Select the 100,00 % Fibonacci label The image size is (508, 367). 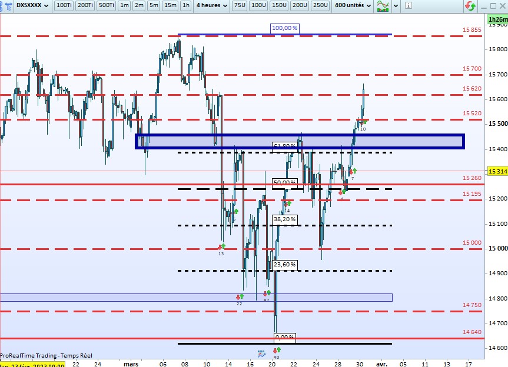[x=284, y=28]
